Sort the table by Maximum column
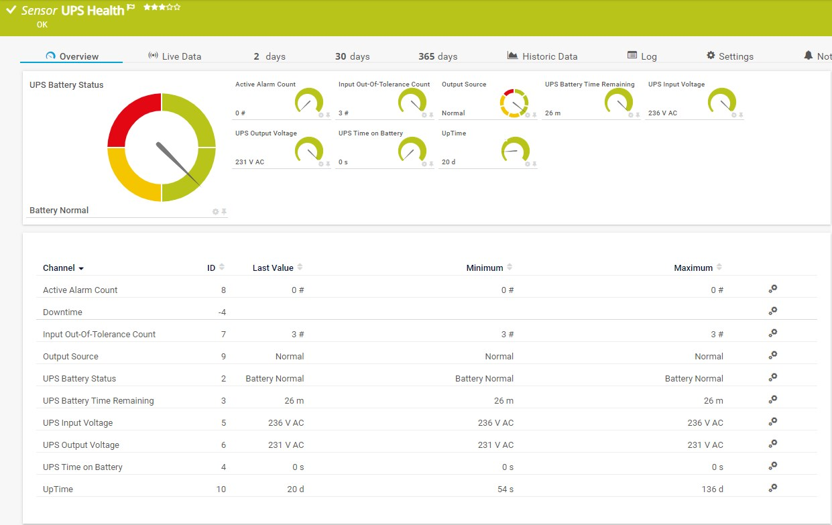832x525 pixels. click(718, 266)
